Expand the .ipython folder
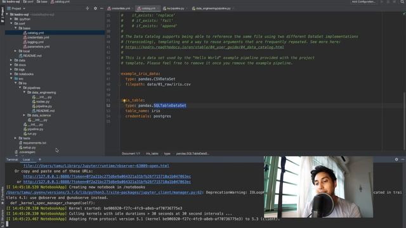The image size is (406, 228). (x=11, y=19)
